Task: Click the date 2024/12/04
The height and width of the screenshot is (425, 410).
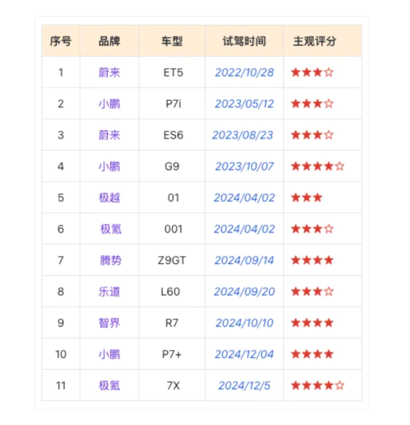Action: coord(244,354)
